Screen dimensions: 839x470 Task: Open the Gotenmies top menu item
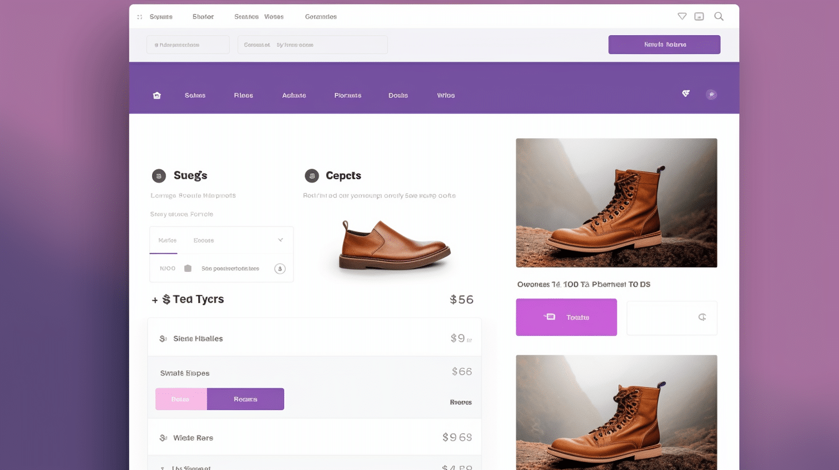tap(320, 17)
